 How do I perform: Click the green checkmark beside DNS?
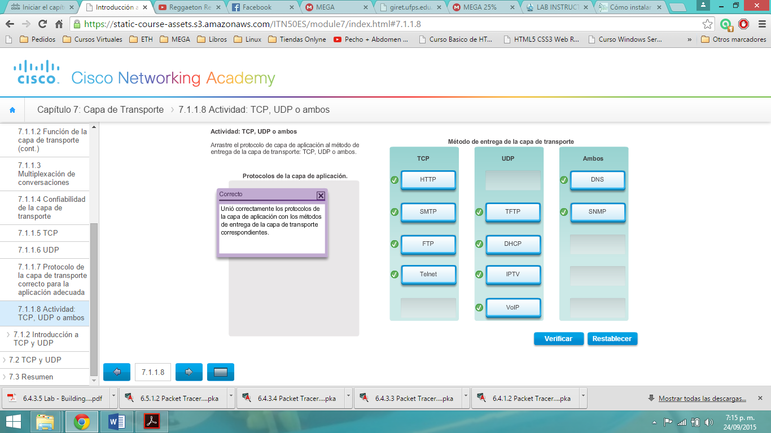pyautogui.click(x=564, y=180)
